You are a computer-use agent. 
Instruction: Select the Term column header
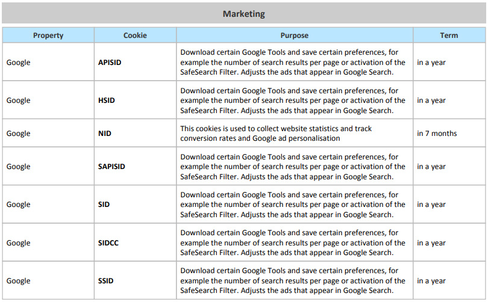tap(449, 35)
